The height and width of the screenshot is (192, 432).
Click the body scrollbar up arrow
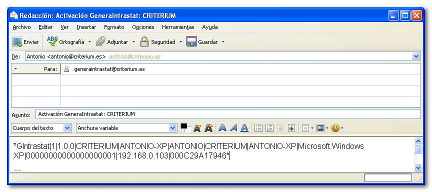pyautogui.click(x=418, y=141)
